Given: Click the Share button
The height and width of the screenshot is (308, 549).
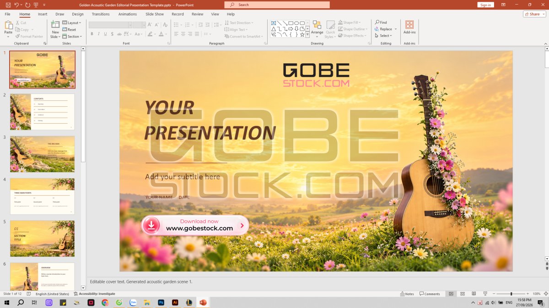Looking at the screenshot, I should pyautogui.click(x=534, y=14).
